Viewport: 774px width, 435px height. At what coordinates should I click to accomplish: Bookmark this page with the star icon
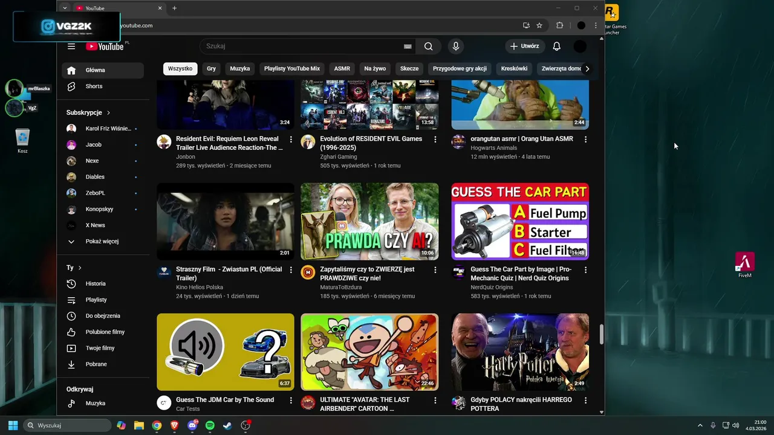pyautogui.click(x=539, y=25)
